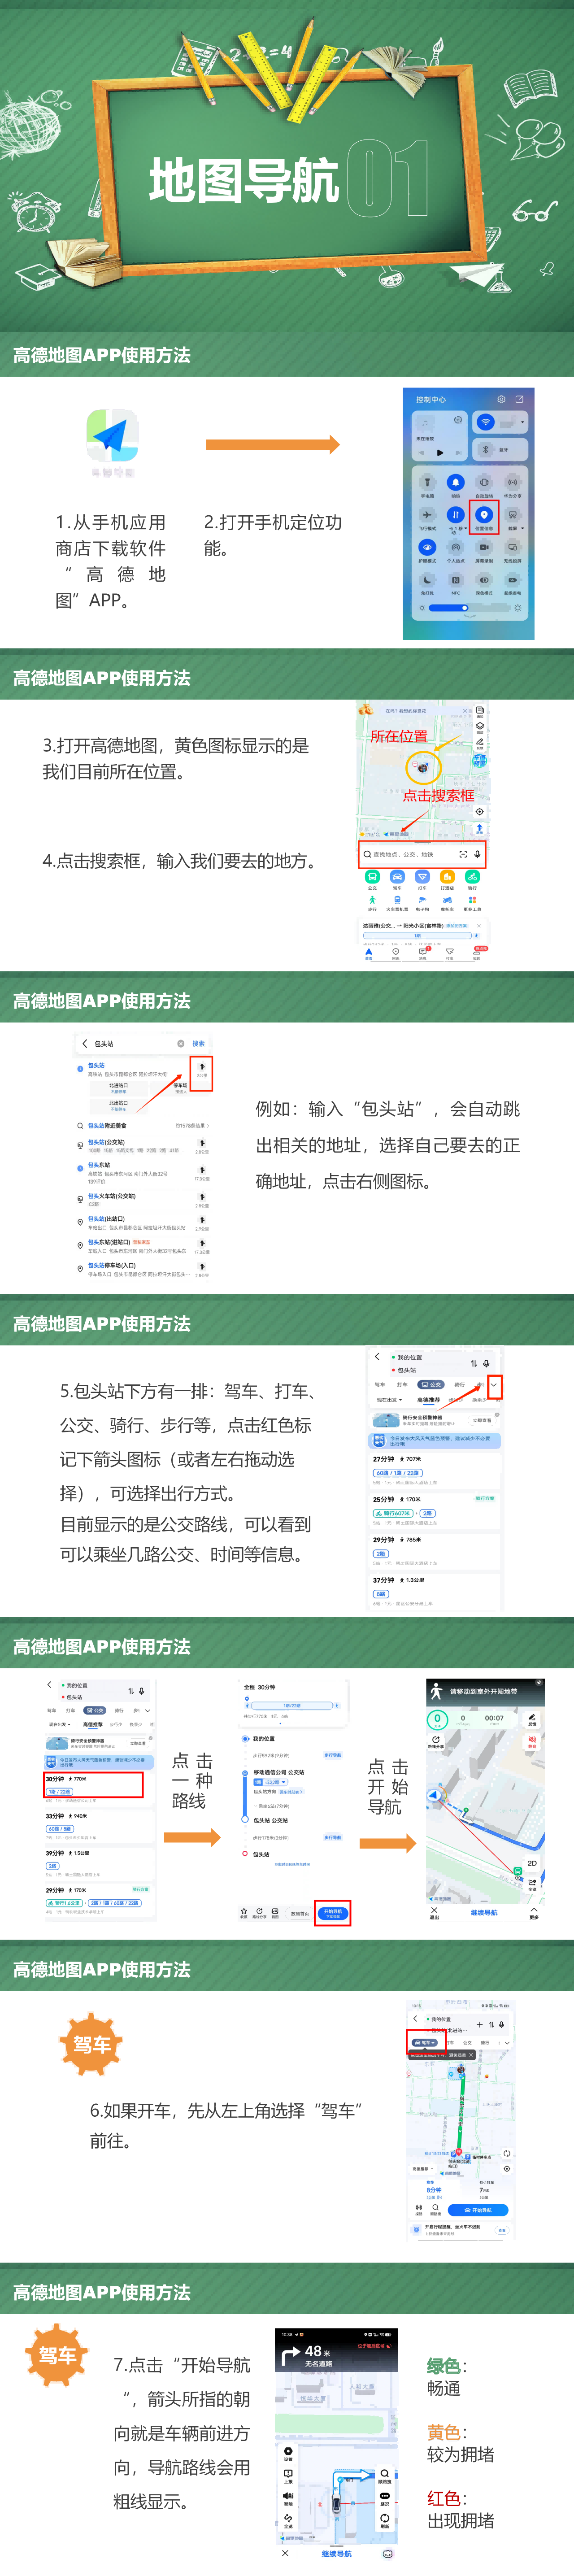Tap the control center edit icon
The height and width of the screenshot is (2576, 574).
(x=520, y=400)
